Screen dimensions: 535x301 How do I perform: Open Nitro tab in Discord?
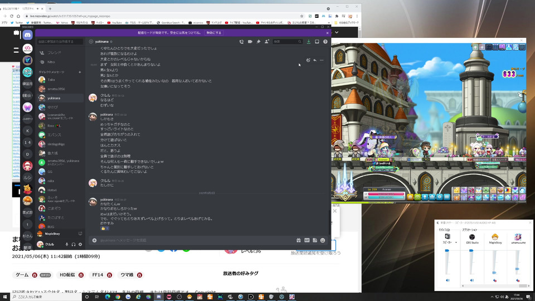[x=60, y=62]
